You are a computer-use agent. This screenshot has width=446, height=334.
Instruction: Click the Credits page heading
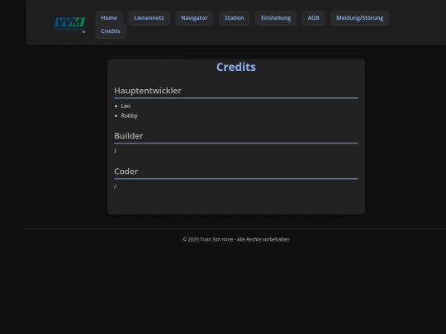click(x=236, y=67)
